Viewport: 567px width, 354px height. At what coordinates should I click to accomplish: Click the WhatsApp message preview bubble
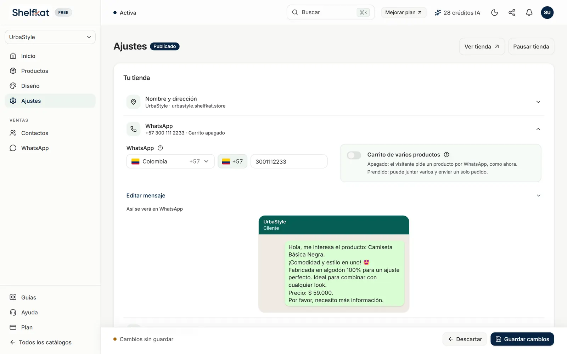pos(344,273)
